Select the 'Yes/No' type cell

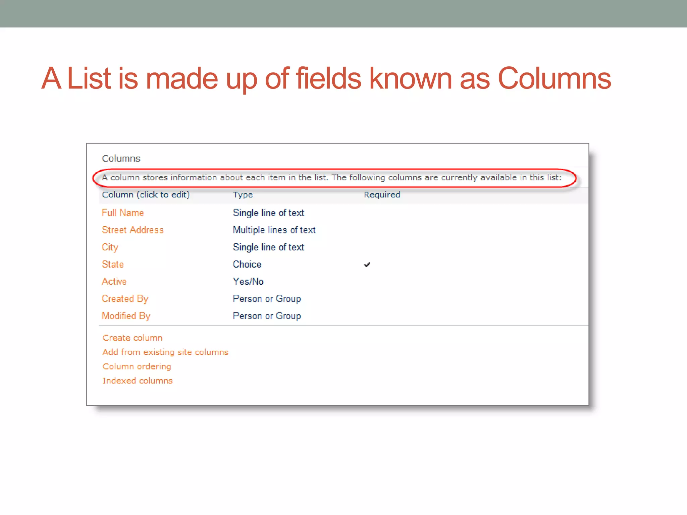tap(248, 282)
